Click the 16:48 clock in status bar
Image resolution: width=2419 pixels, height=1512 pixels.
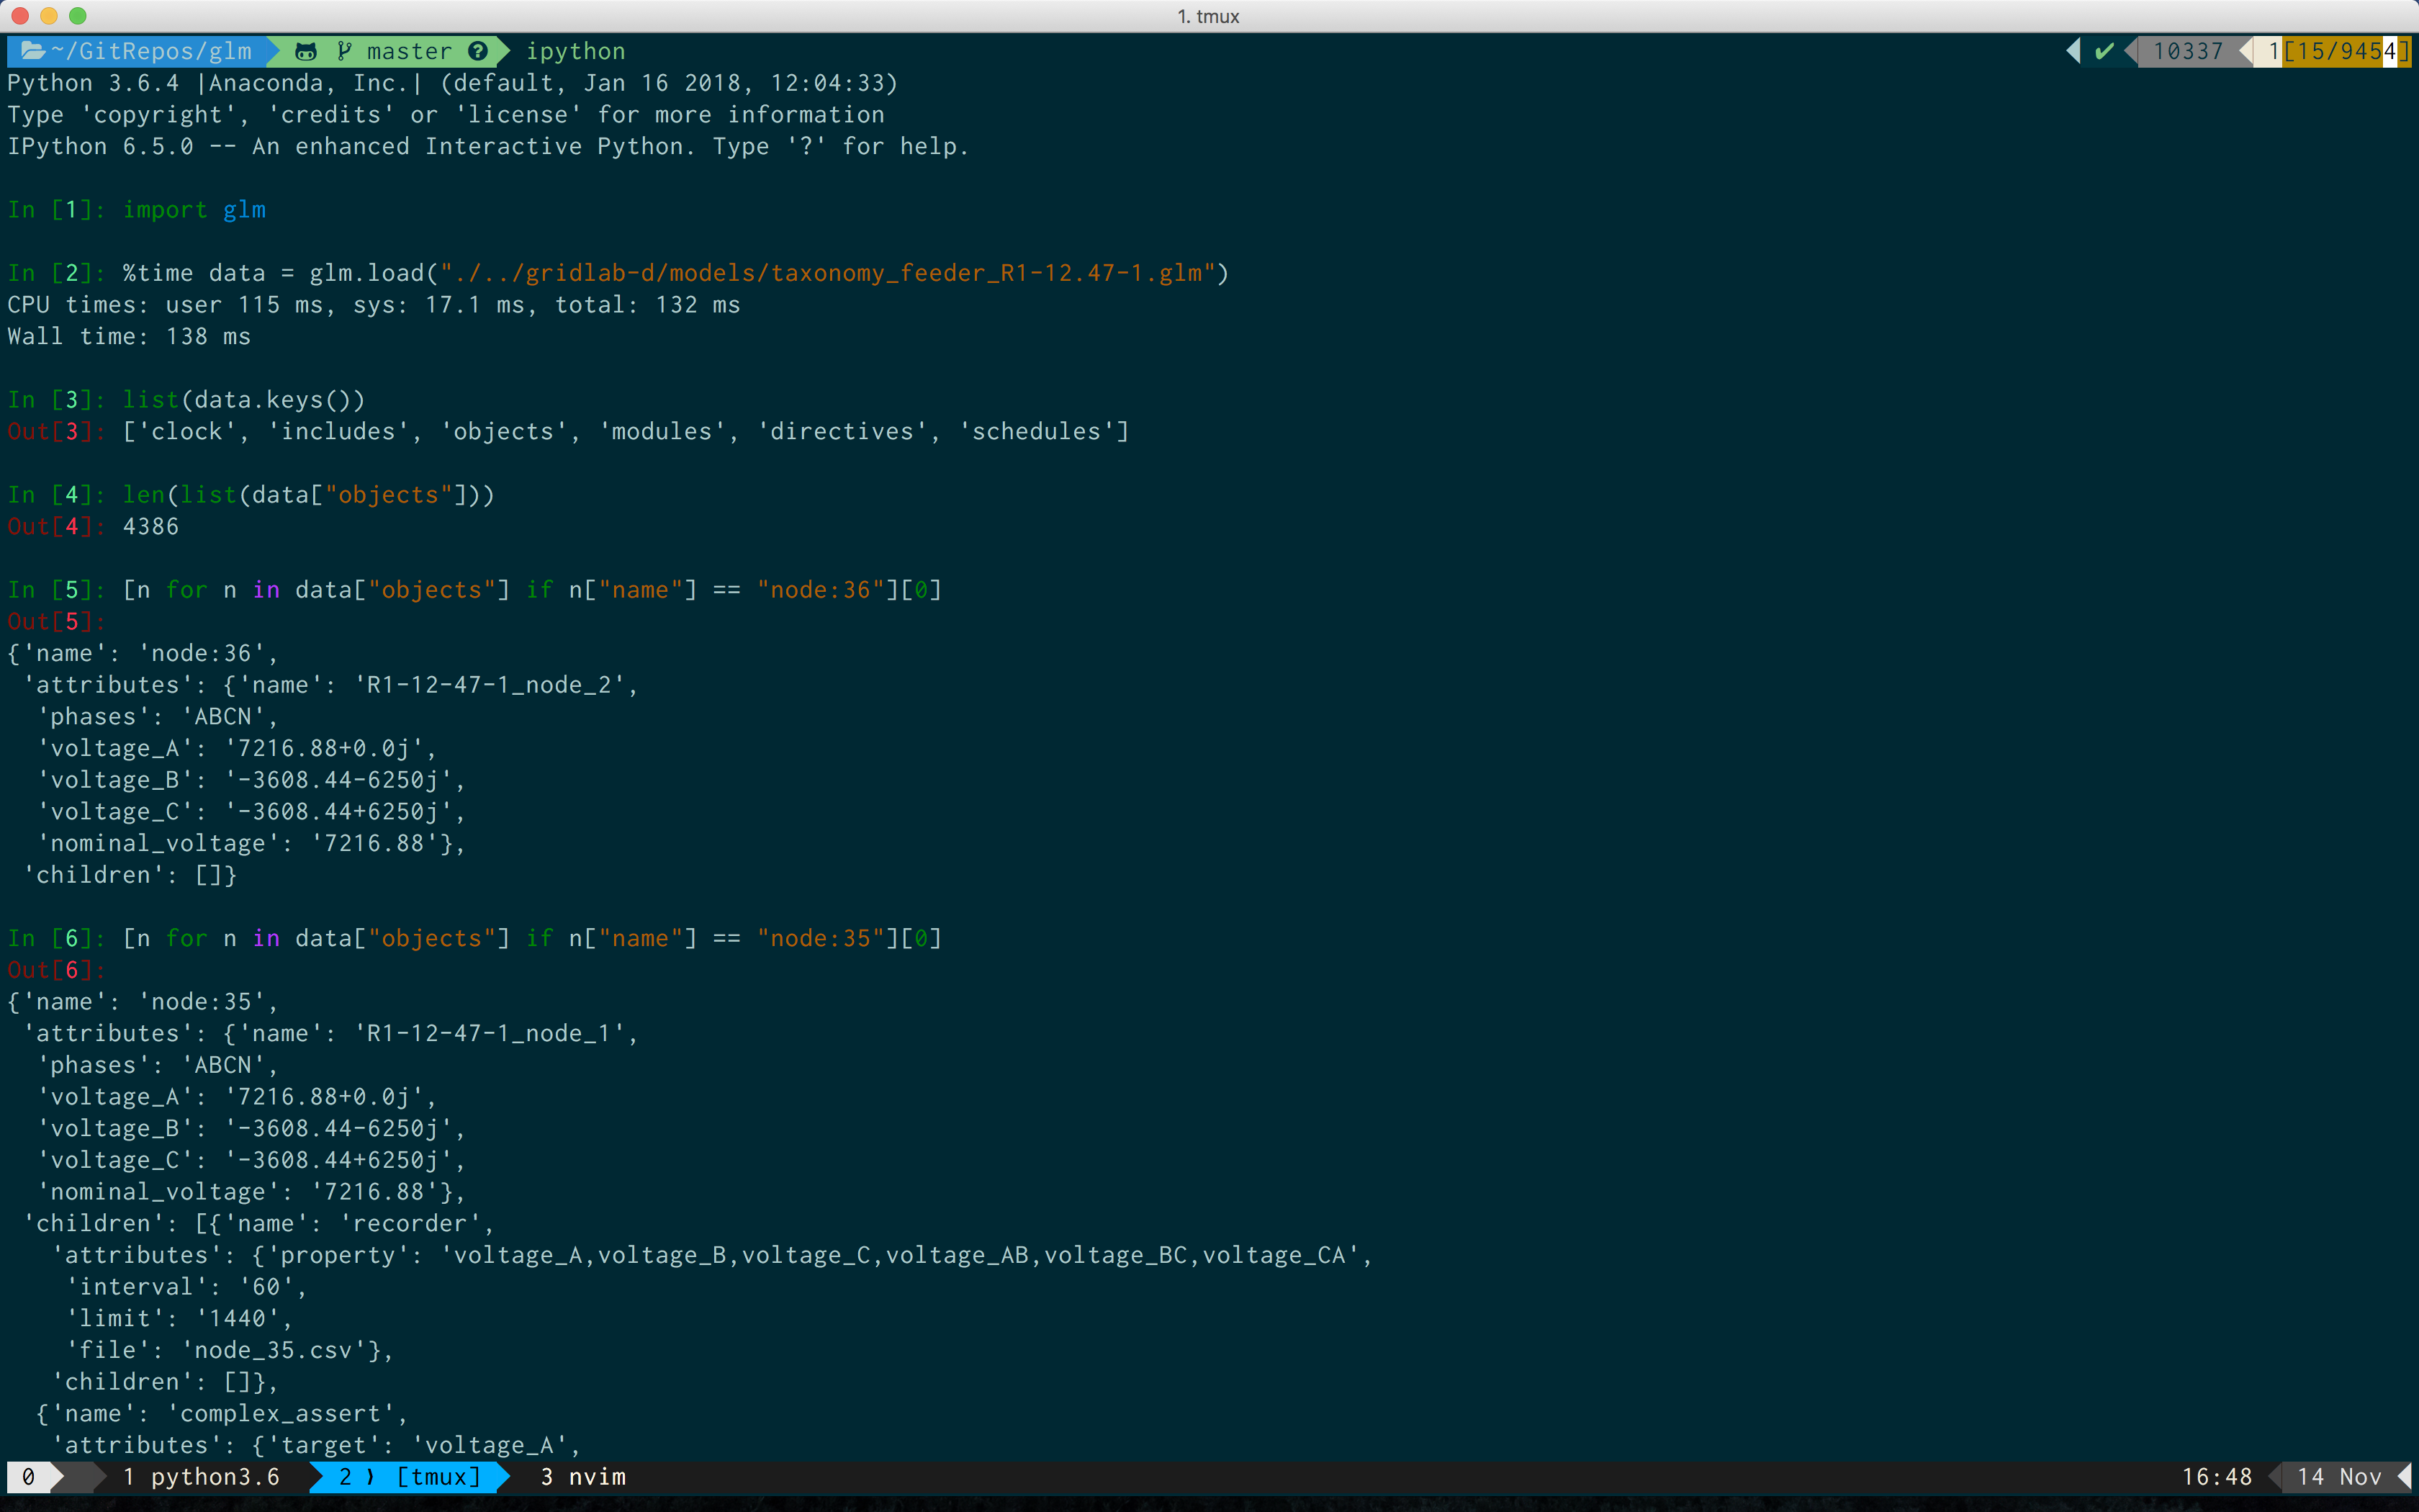2216,1477
